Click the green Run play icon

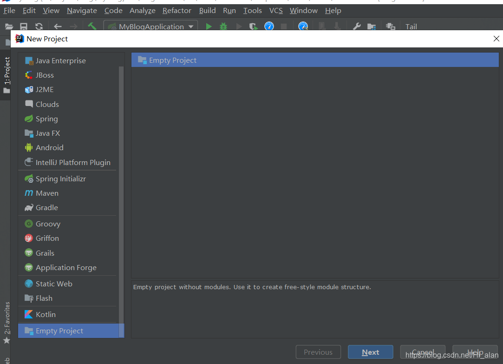pyautogui.click(x=209, y=26)
